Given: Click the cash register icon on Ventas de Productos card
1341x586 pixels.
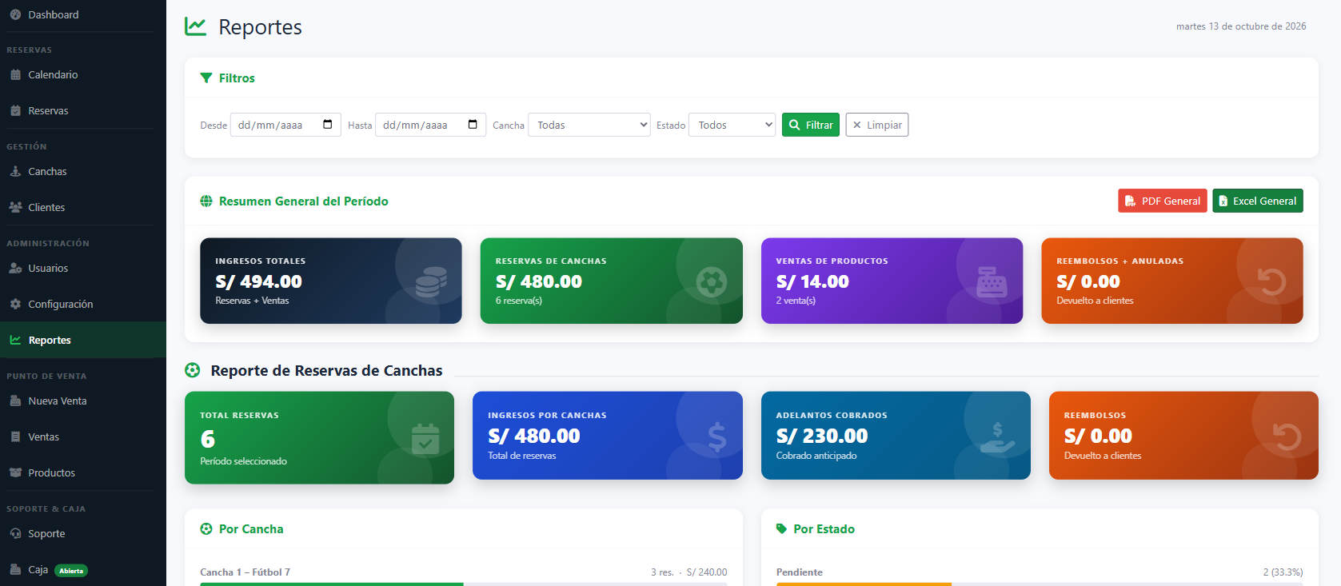Looking at the screenshot, I should pos(992,281).
